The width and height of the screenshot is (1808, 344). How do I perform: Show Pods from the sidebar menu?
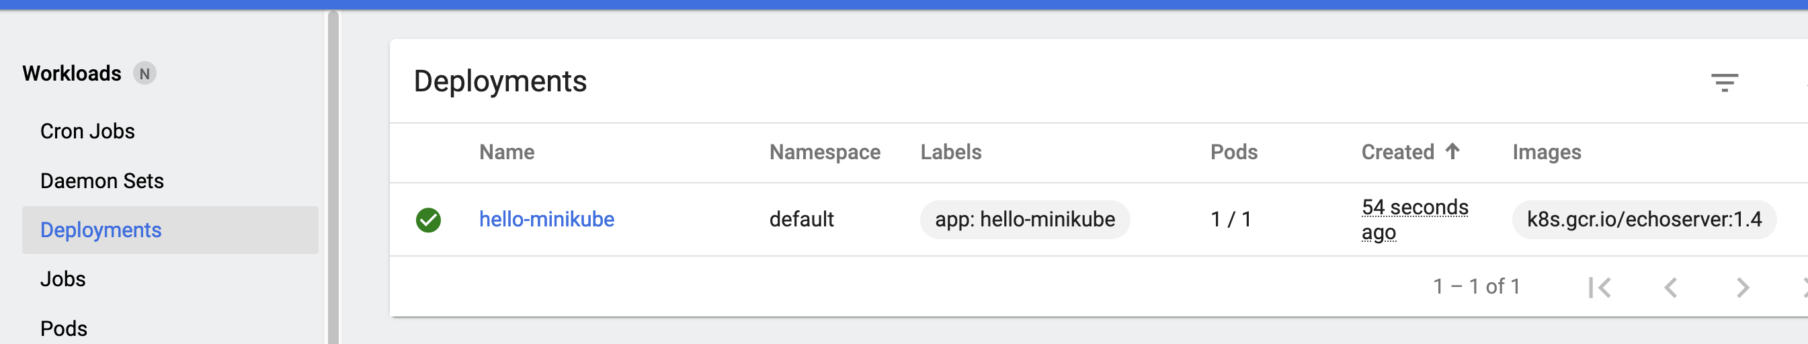63,329
